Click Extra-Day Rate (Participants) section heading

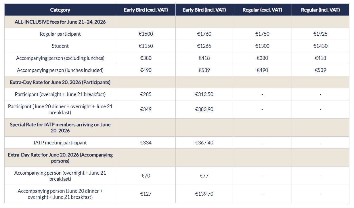pos(60,82)
